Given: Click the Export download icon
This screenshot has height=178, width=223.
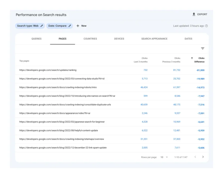Looking at the screenshot, I should 194,14.
